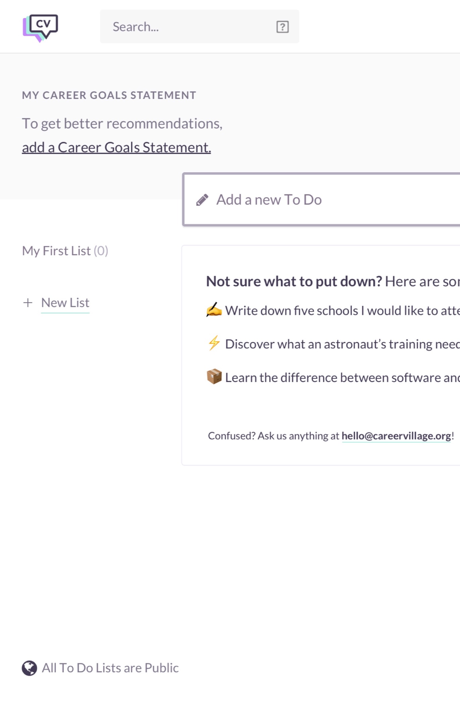Click the globe icon near the public notice

click(30, 668)
